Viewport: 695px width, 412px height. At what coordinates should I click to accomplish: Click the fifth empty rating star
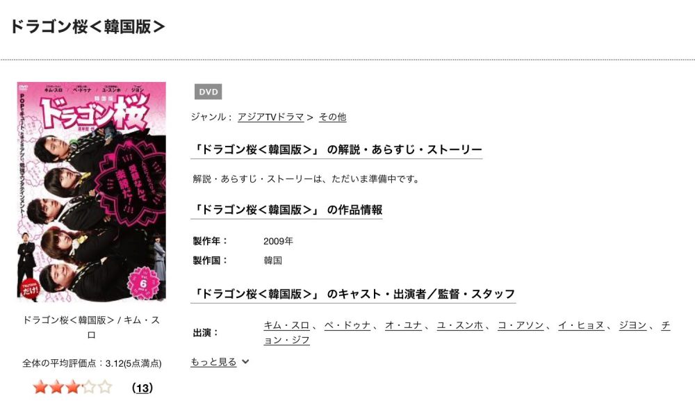[105, 387]
